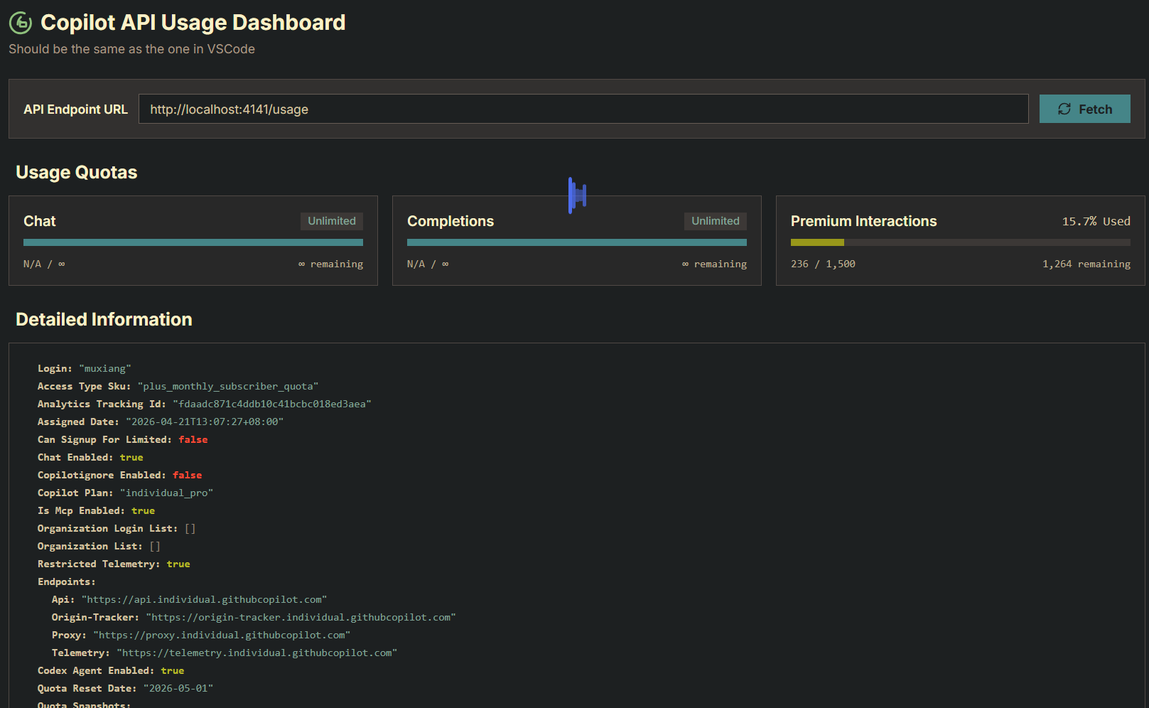Click the 'Organization Login List' empty brackets

point(190,528)
